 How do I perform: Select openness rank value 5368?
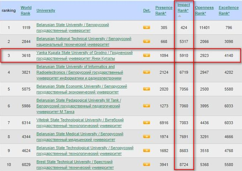(204, 165)
